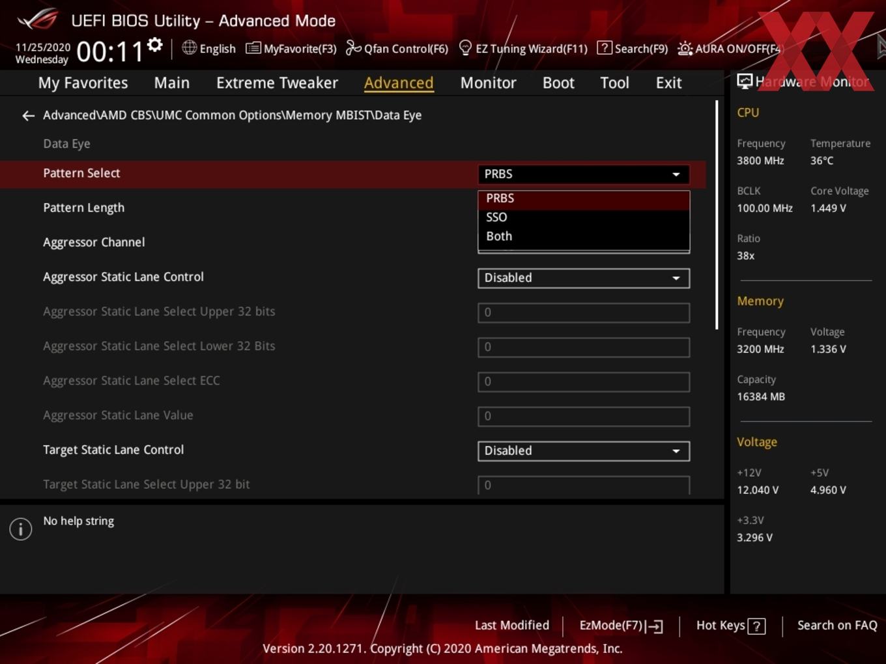Click the EzMode exit arrow icon
This screenshot has height=664, width=886.
tap(655, 626)
